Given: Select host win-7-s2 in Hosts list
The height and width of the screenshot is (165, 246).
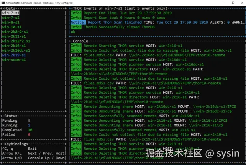Looking at the screenshot, I should (11, 18).
